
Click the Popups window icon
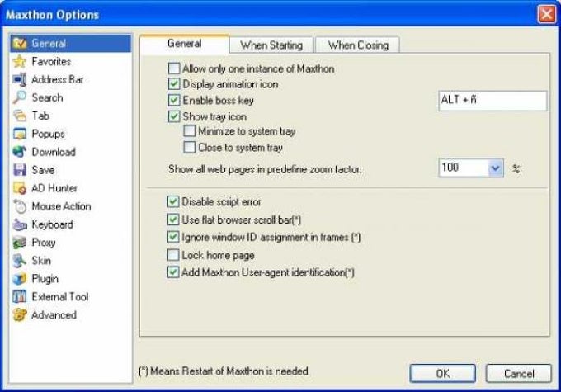point(20,134)
